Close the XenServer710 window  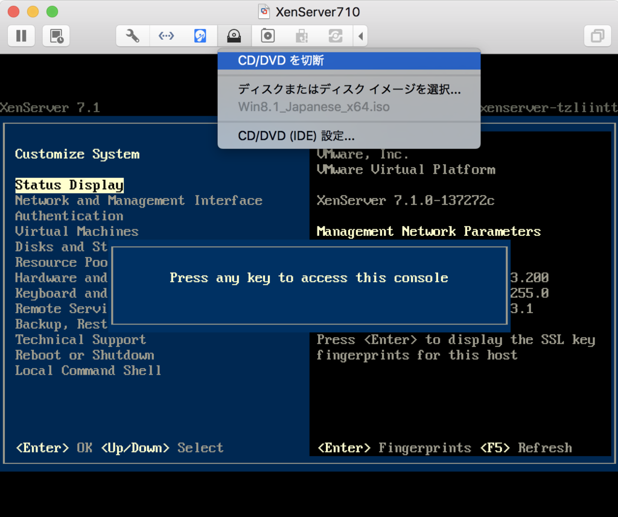tap(13, 11)
